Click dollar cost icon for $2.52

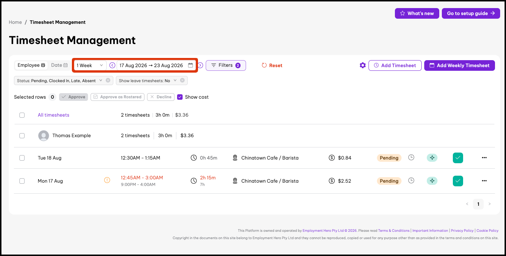point(332,181)
